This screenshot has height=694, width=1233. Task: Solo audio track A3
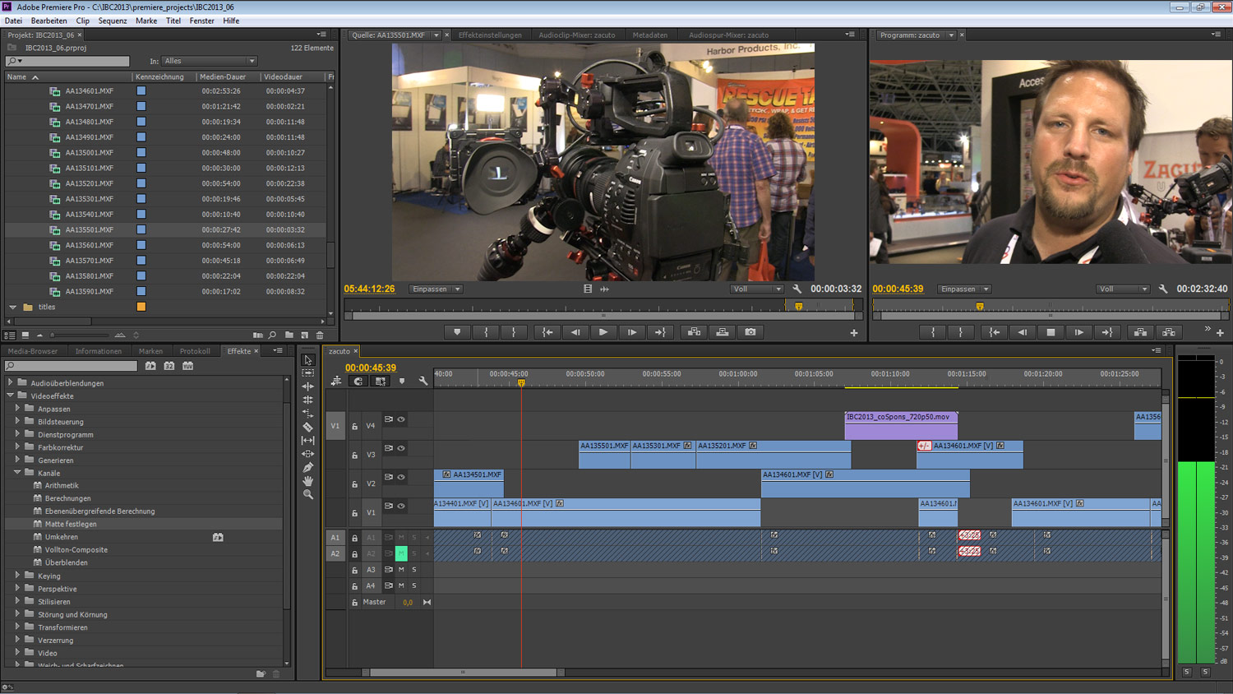tap(414, 569)
